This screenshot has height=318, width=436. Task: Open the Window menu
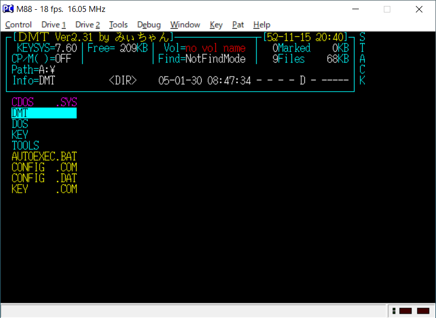(184, 24)
